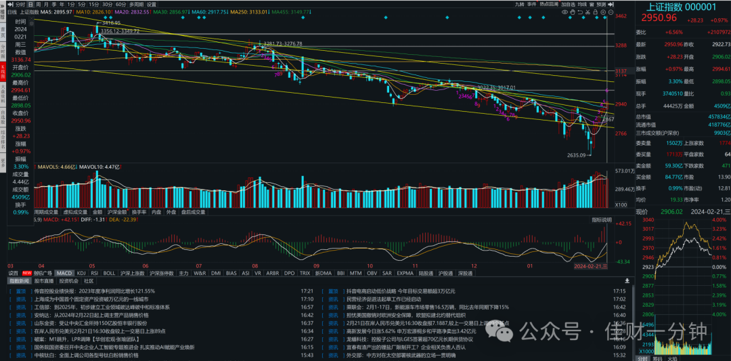Select RSI indicator tab

pyautogui.click(x=94, y=273)
